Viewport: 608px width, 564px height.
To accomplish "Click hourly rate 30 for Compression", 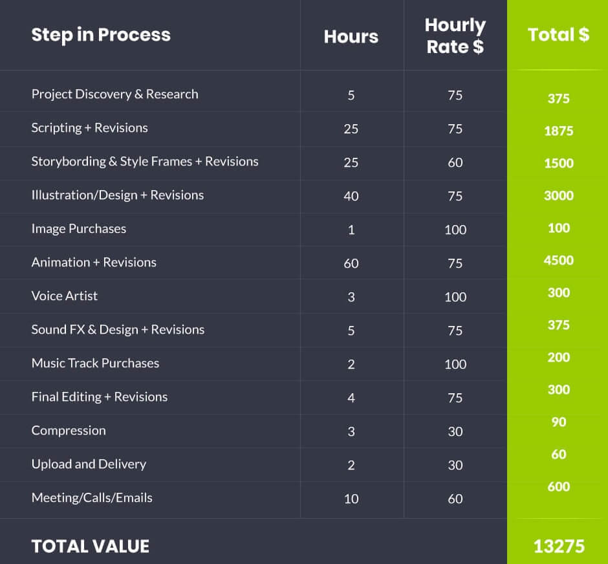I will click(455, 432).
